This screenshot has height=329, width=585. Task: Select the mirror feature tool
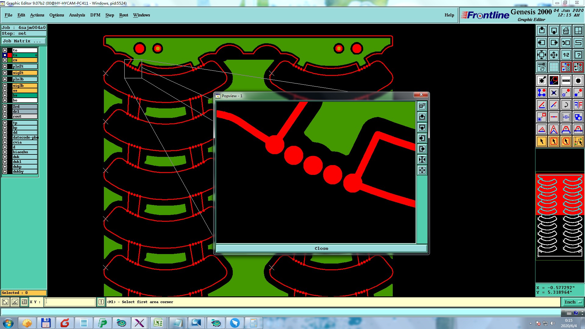tap(578, 105)
